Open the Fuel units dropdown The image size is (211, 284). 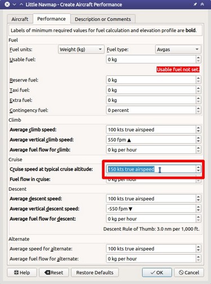pyautogui.click(x=81, y=49)
